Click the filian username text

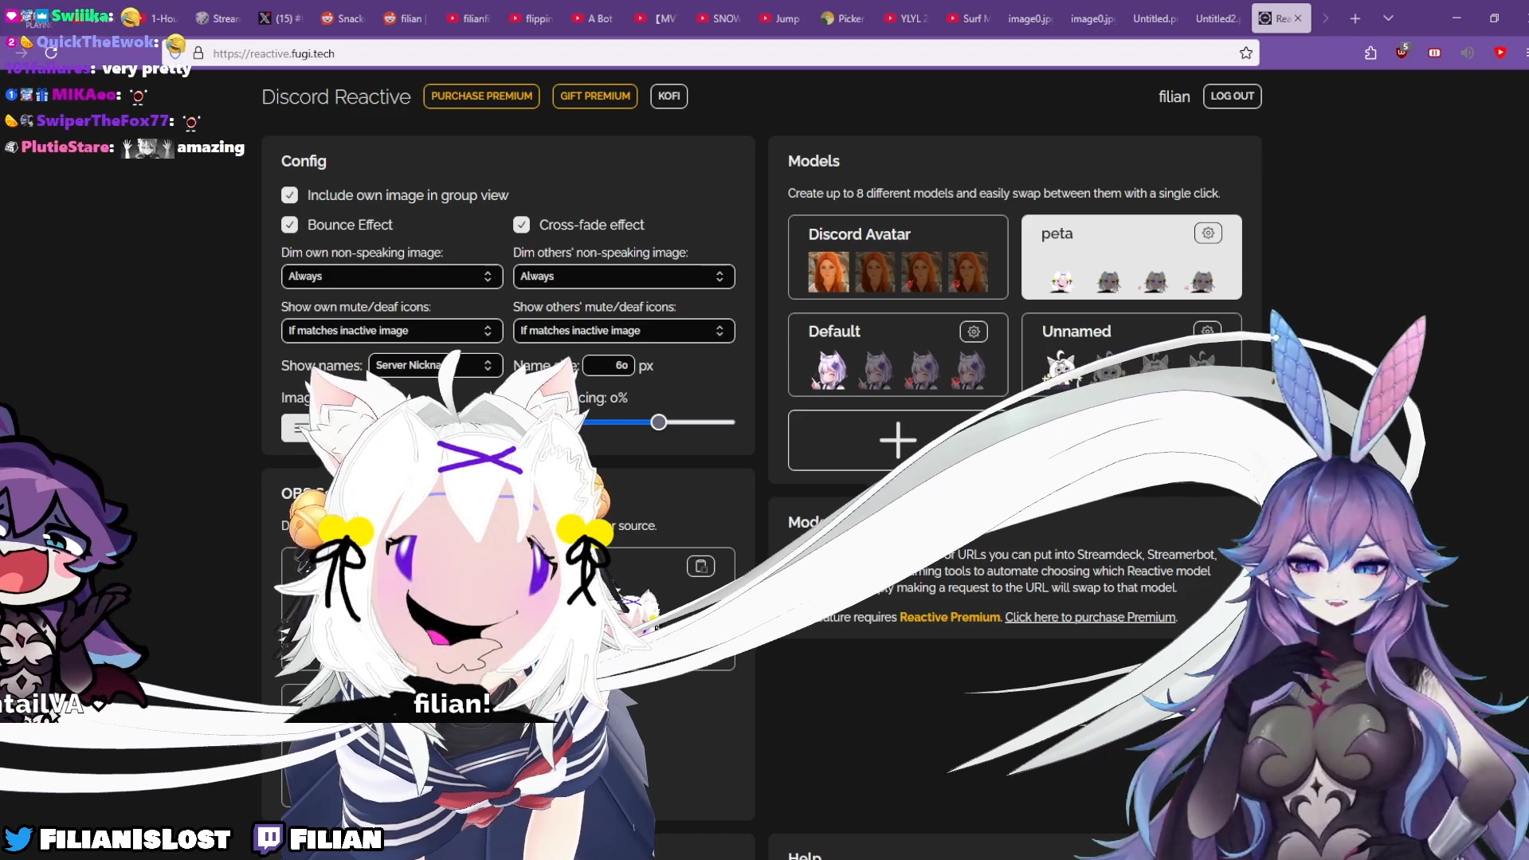pos(1174,96)
